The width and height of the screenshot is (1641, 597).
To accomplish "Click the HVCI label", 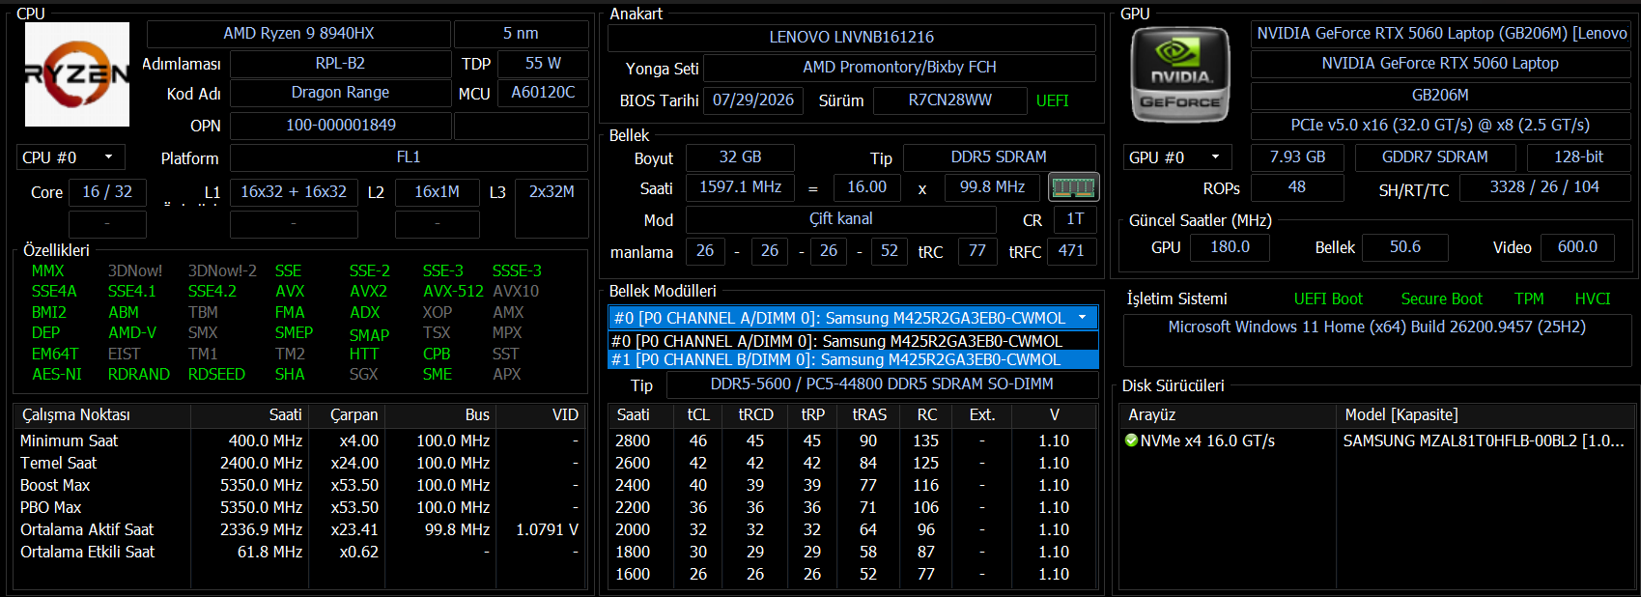I will click(x=1593, y=299).
